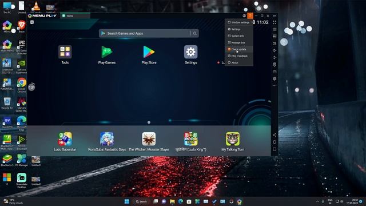This screenshot has height=206, width=366.
Task: Select Check update in the menu
Action: coord(239,49)
